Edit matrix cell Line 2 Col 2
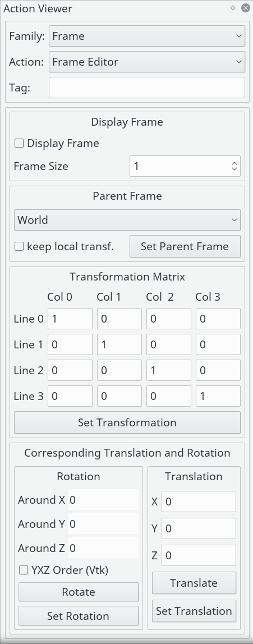Image resolution: width=253 pixels, height=644 pixels. coord(169,370)
